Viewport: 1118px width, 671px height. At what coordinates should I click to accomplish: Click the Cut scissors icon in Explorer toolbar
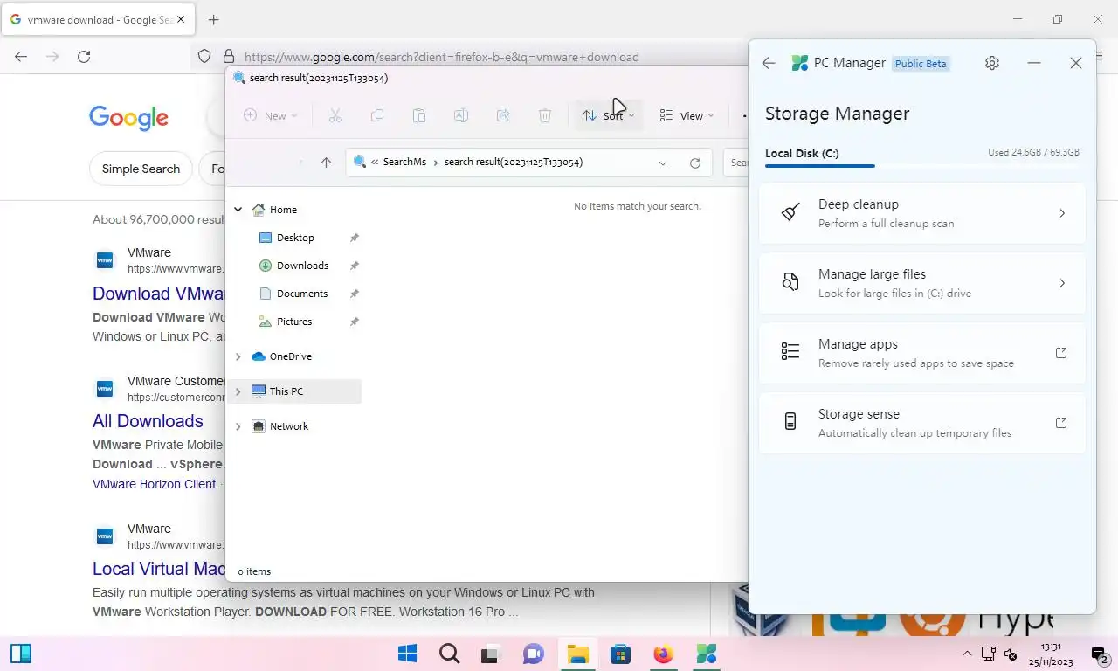tap(335, 115)
